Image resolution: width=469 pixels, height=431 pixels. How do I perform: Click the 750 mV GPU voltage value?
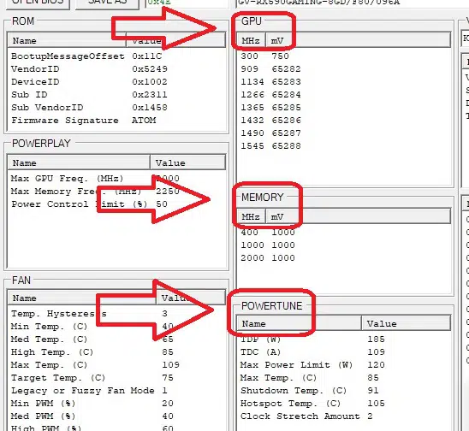pos(280,56)
